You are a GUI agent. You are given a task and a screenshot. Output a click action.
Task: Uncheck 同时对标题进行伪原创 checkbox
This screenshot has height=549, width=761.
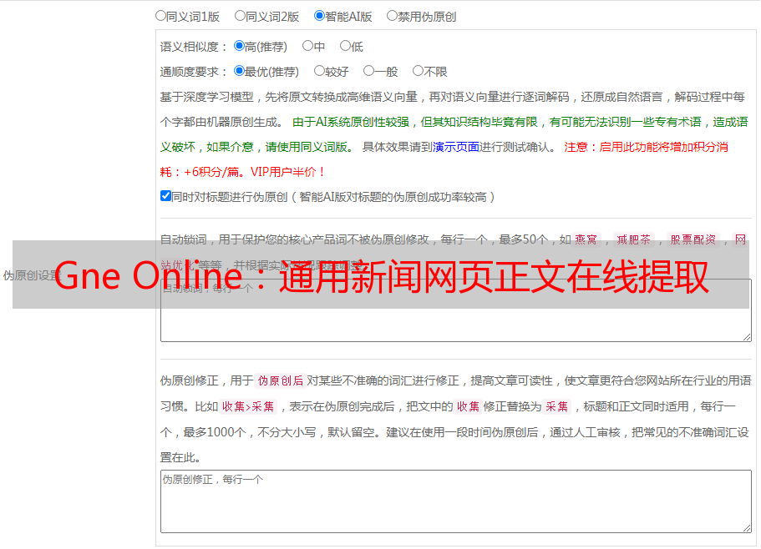coord(165,197)
